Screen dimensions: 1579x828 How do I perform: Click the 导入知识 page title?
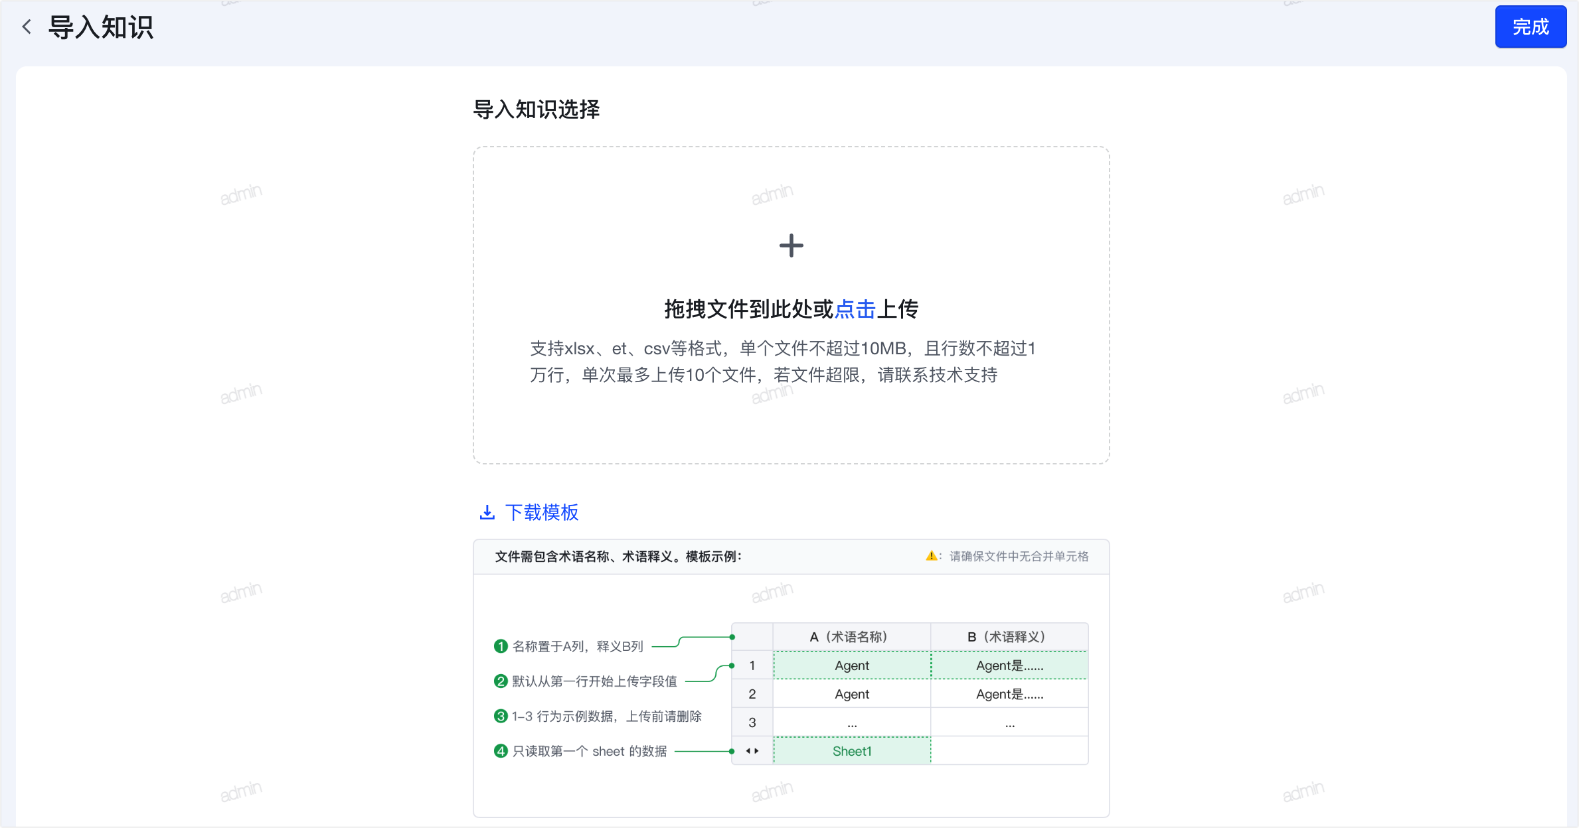[x=101, y=27]
